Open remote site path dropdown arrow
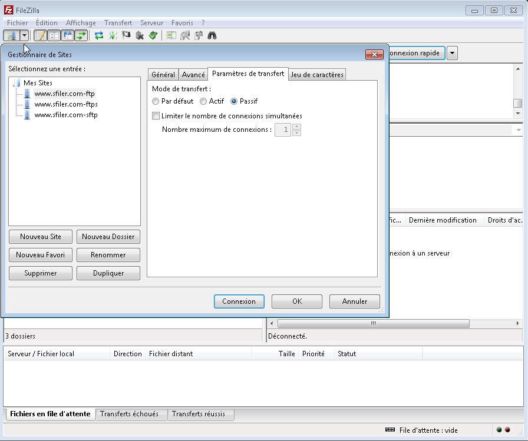528x441 pixels. coord(519,130)
